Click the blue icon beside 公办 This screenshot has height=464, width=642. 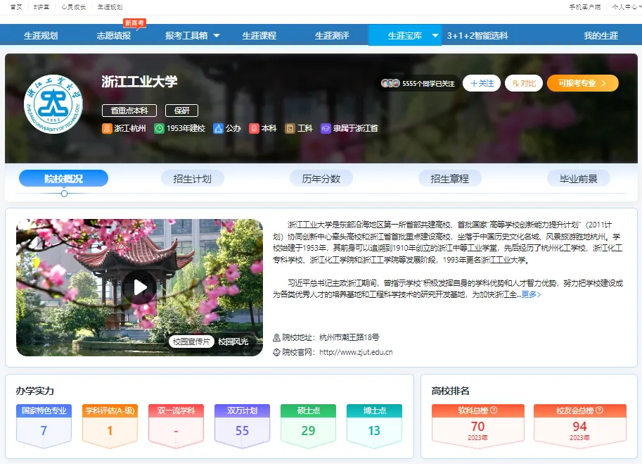[x=218, y=128]
